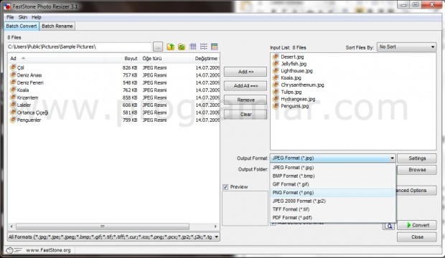Open the Skin menu
445x258 pixels.
(x=23, y=17)
